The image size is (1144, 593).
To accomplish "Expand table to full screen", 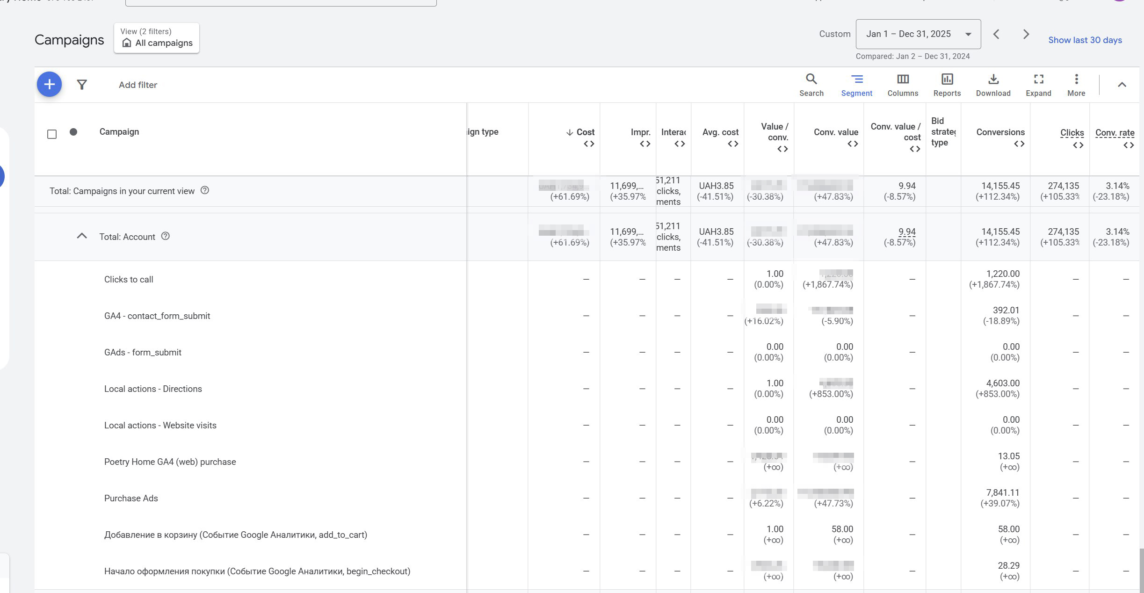I will coord(1038,85).
